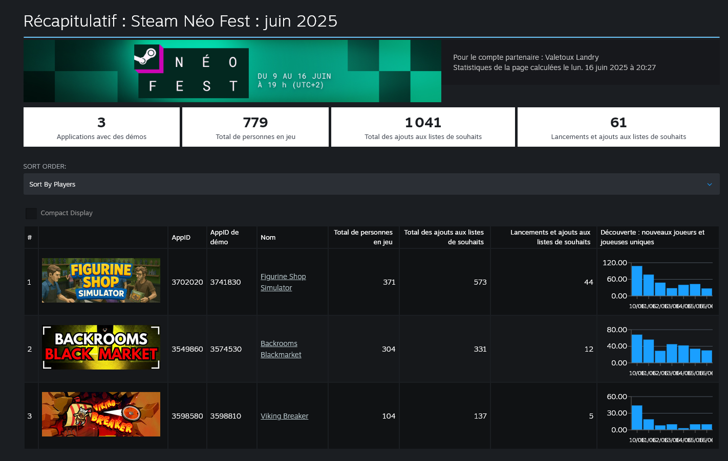This screenshot has height=461, width=728.
Task: Select the AppID column header
Action: pos(181,238)
